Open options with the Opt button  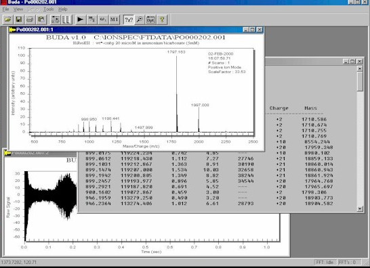click(150, 20)
